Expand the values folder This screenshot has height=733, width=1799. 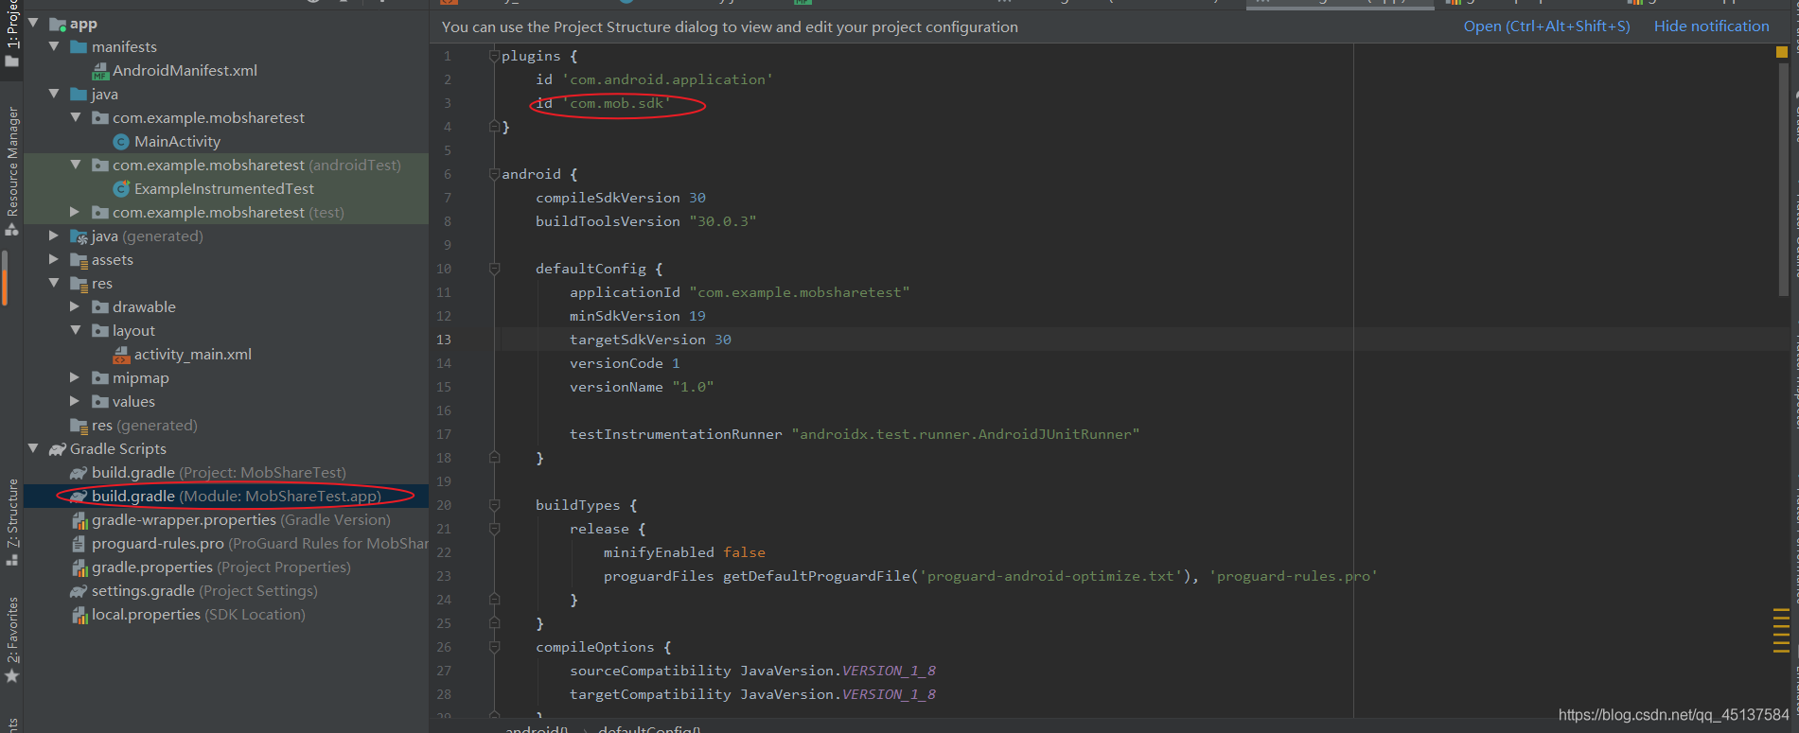[75, 401]
